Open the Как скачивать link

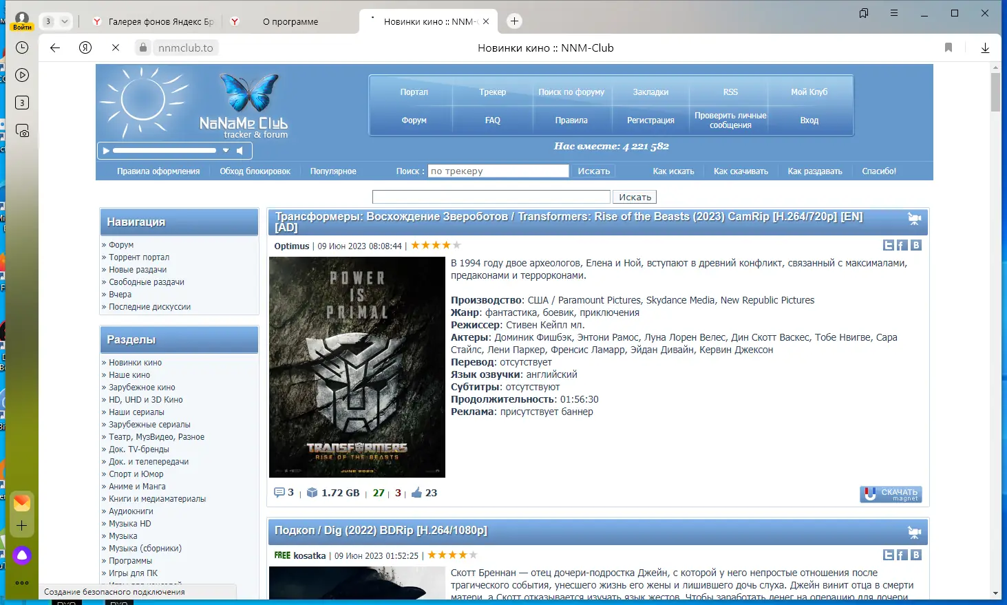(x=741, y=171)
